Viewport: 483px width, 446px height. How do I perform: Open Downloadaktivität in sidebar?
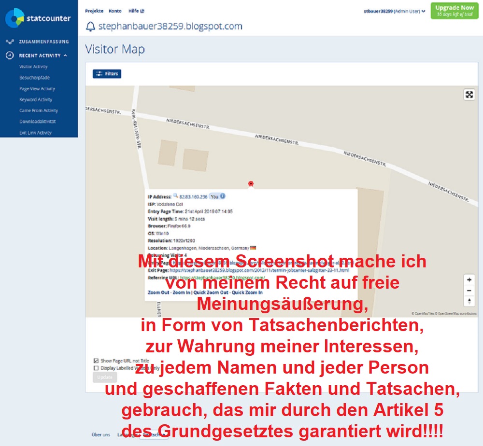38,121
